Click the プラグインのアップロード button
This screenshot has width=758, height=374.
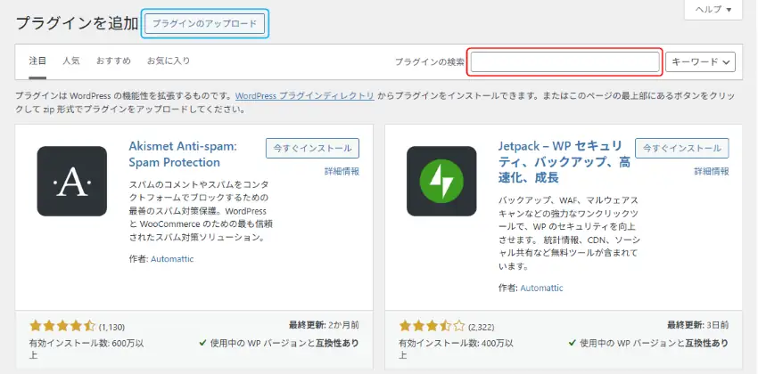click(204, 24)
